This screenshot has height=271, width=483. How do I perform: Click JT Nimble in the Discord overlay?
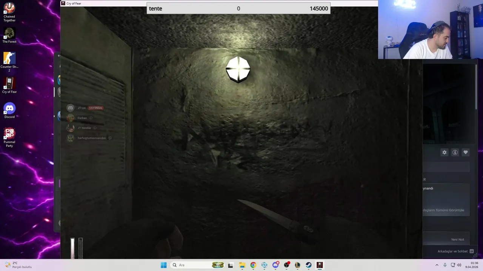(x=84, y=128)
